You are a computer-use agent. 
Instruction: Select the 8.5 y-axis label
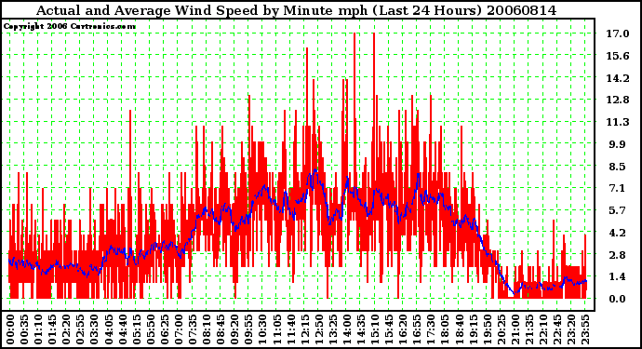(x=618, y=167)
